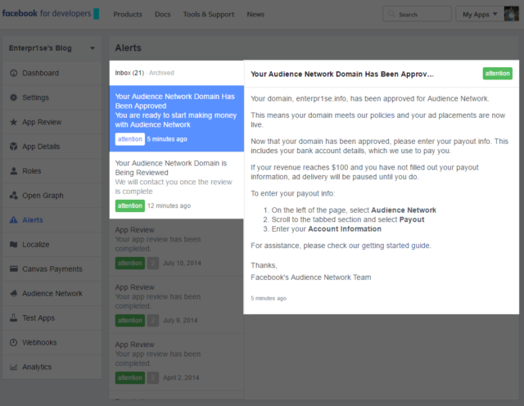This screenshot has height=406, width=524.
Task: Go to Dashboard in the sidebar
Action: tap(52, 73)
